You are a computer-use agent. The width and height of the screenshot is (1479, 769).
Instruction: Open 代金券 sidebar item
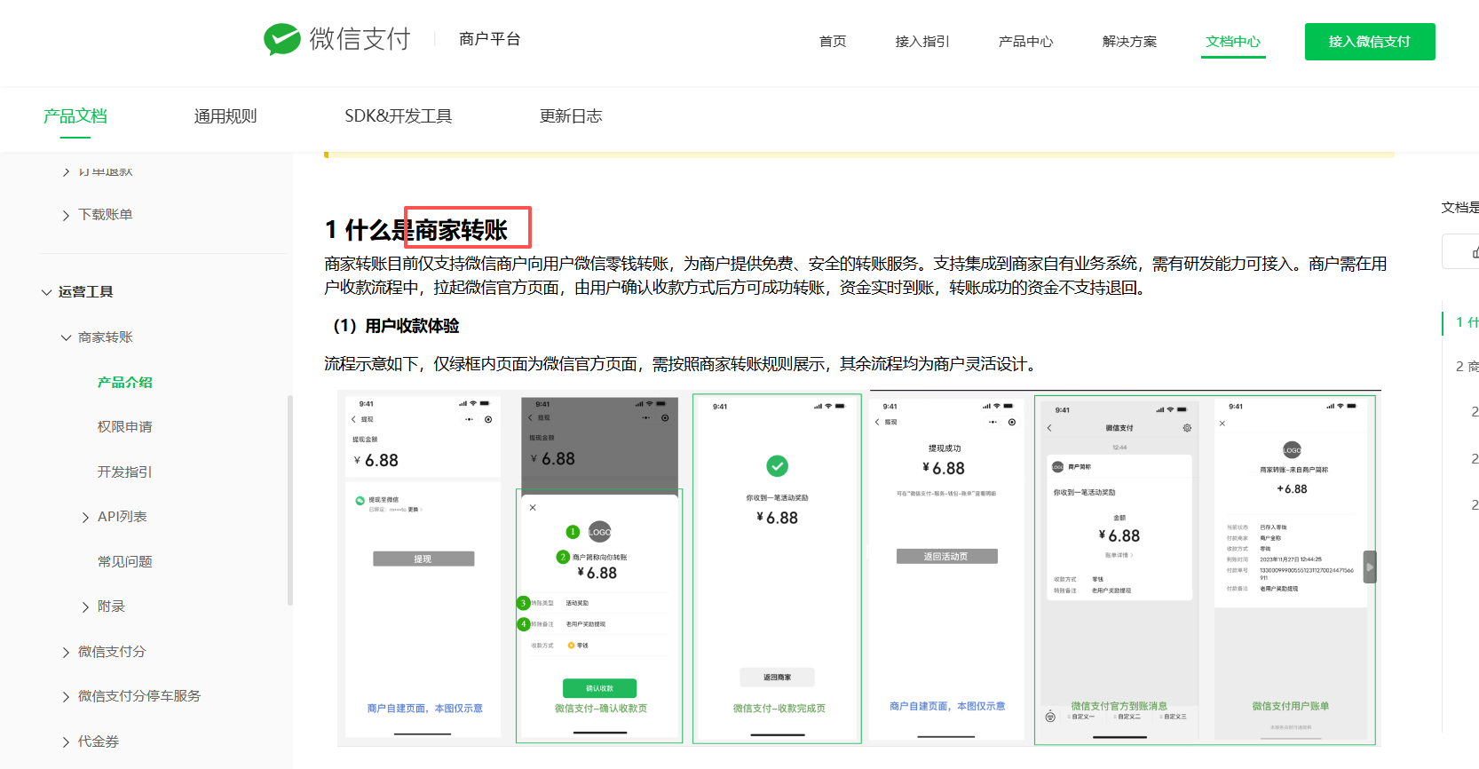click(x=99, y=741)
